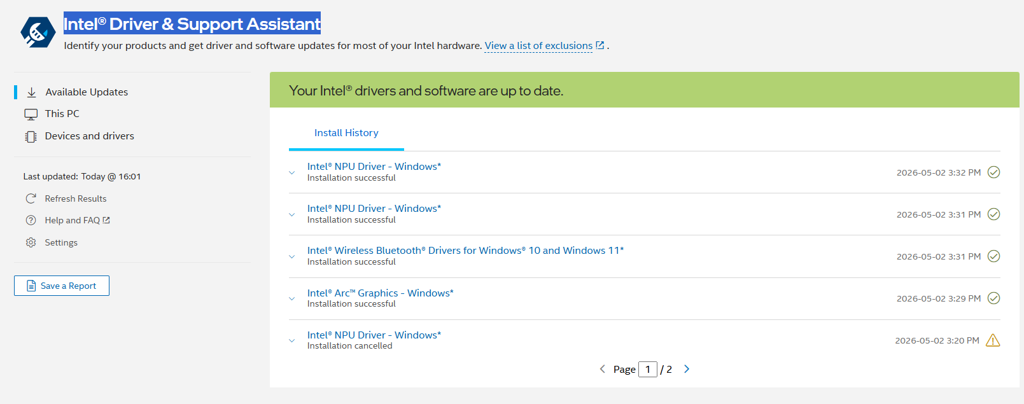Click the question mark Help icon
1024x404 pixels.
pyautogui.click(x=31, y=220)
